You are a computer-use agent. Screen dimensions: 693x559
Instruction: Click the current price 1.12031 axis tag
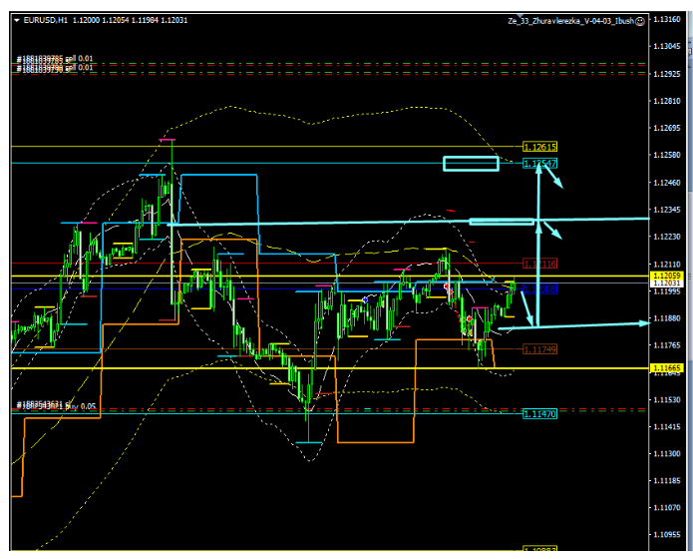(665, 284)
